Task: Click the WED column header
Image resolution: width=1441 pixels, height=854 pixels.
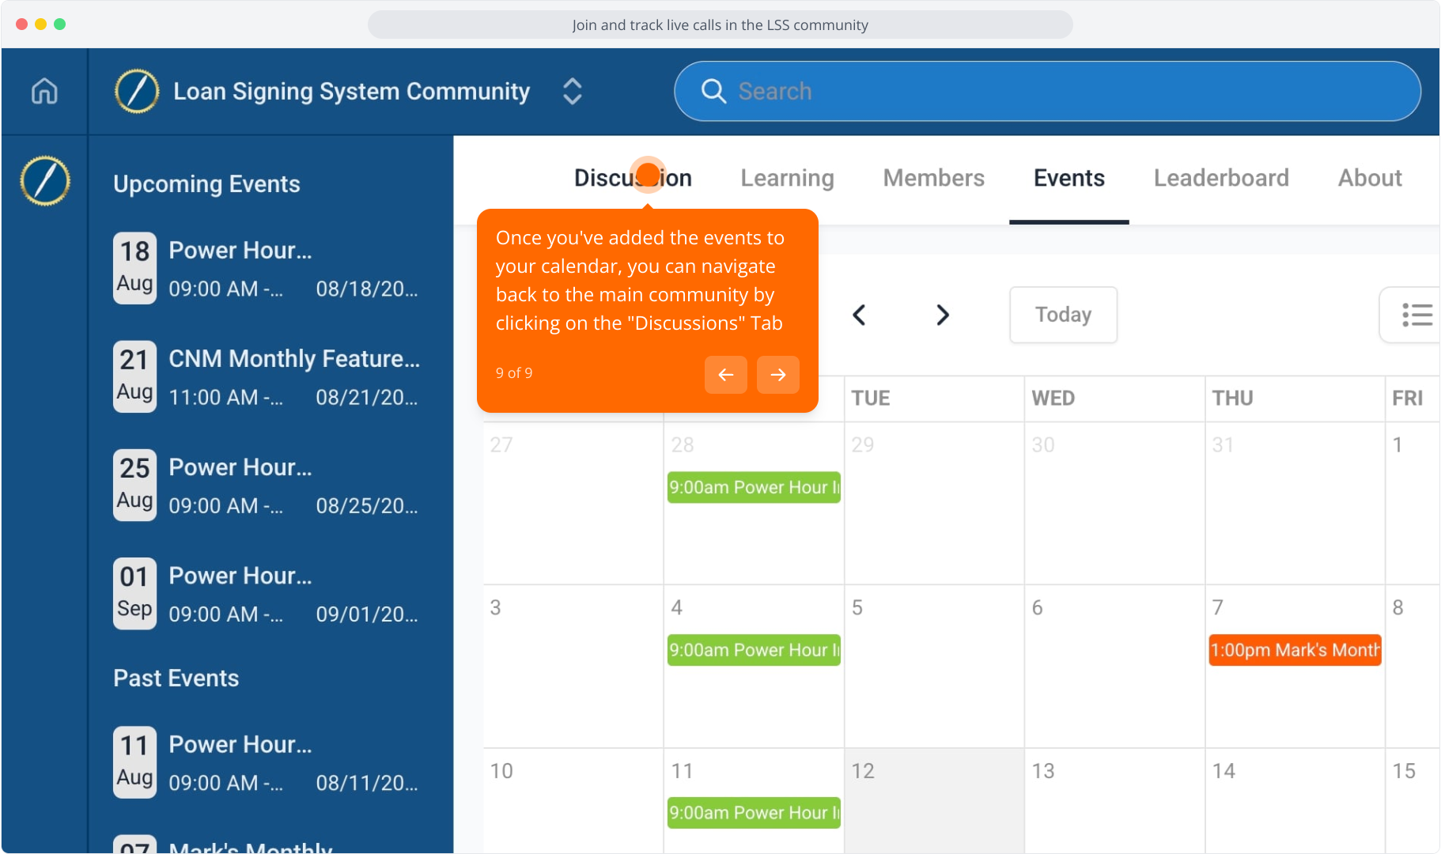Action: point(1053,398)
